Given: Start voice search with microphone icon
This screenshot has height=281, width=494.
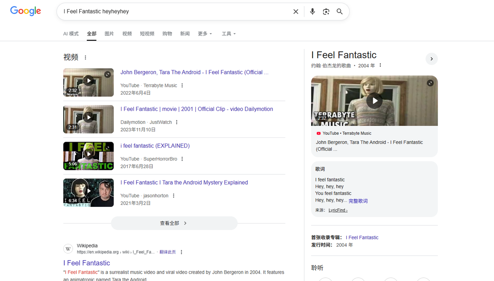Looking at the screenshot, I should click(312, 12).
